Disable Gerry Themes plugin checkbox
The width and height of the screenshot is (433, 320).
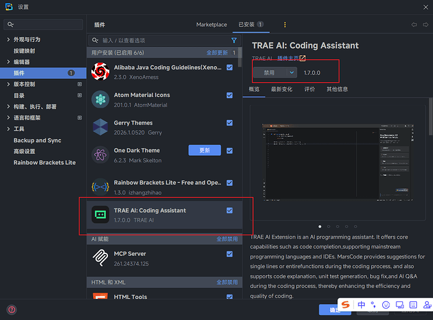pos(229,123)
